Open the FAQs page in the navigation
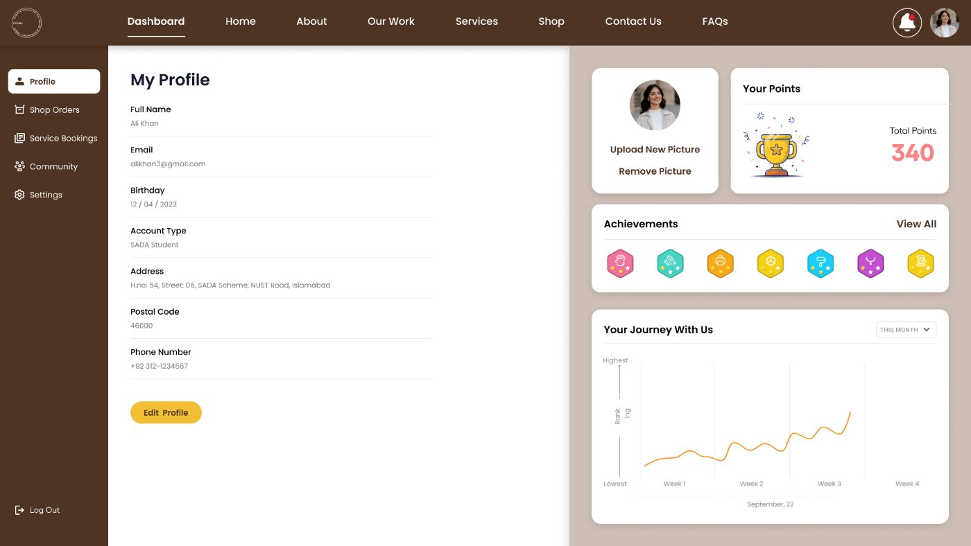 click(x=715, y=21)
